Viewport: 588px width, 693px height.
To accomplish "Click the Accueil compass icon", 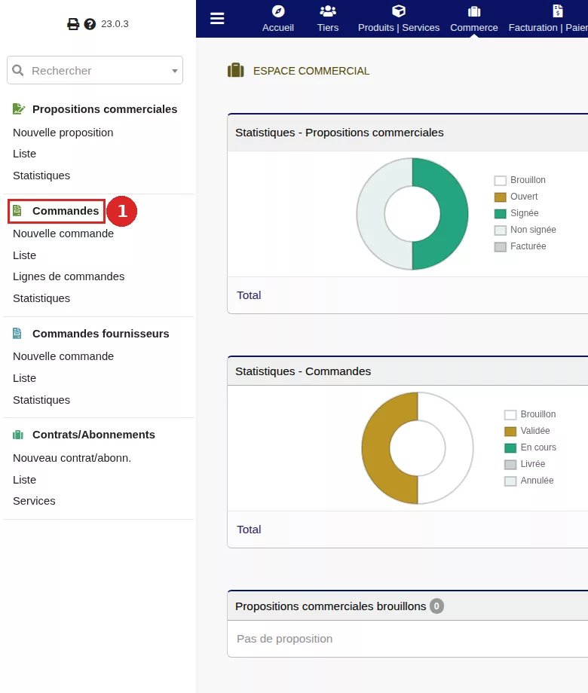I will click(278, 11).
